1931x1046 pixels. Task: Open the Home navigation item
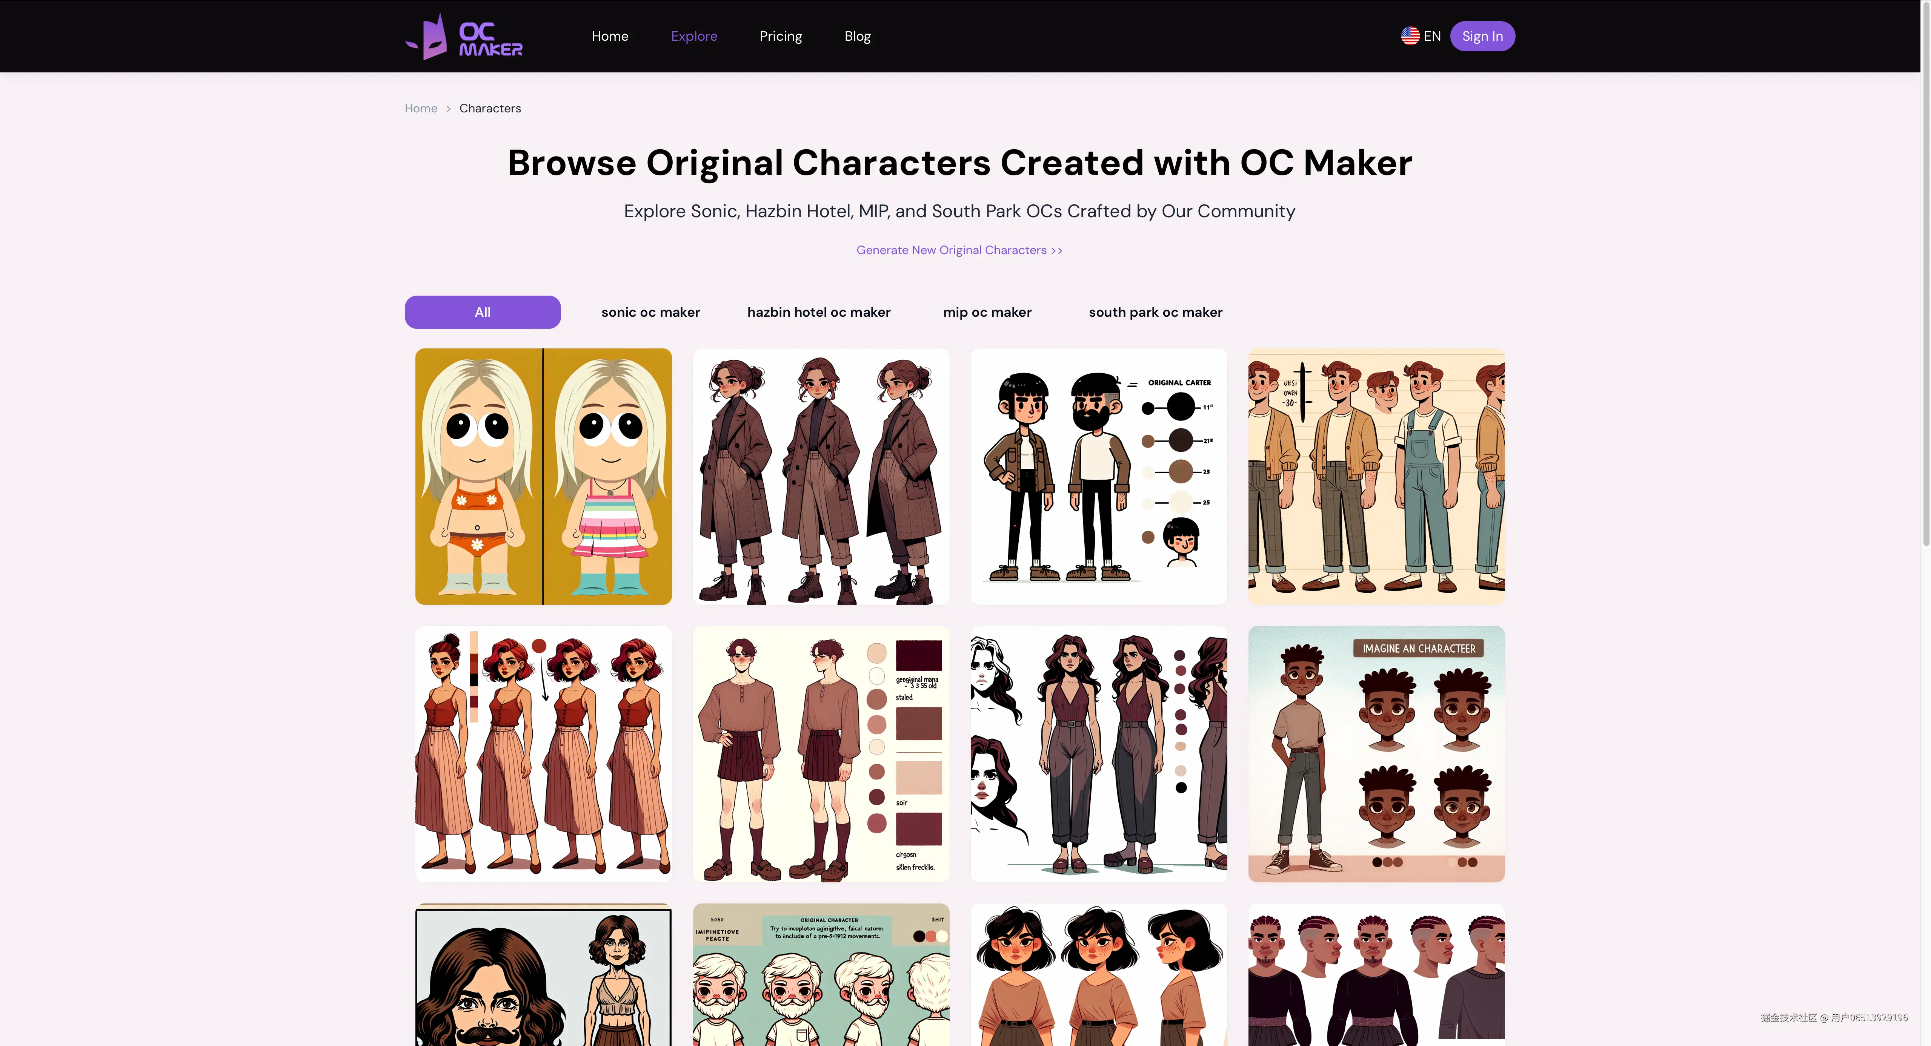(609, 36)
